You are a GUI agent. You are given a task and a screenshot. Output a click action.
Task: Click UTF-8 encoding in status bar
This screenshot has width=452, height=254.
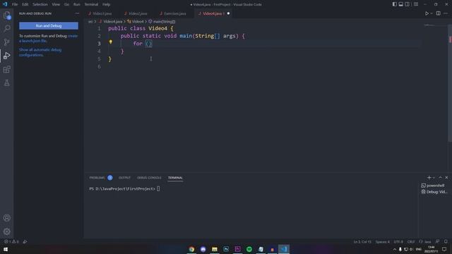coord(398,241)
